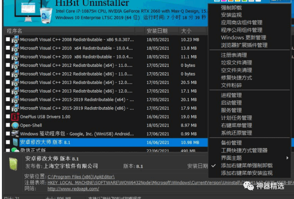Click the Visual C++ 2013 x64 icon
This screenshot has width=294, height=199.
15,82
